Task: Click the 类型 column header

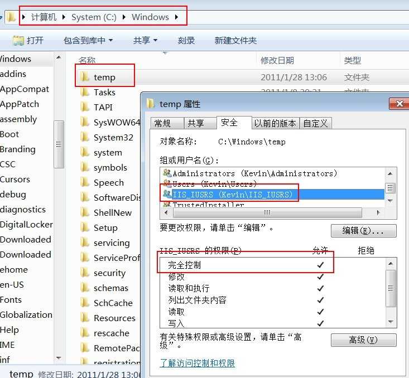Action: pos(353,60)
